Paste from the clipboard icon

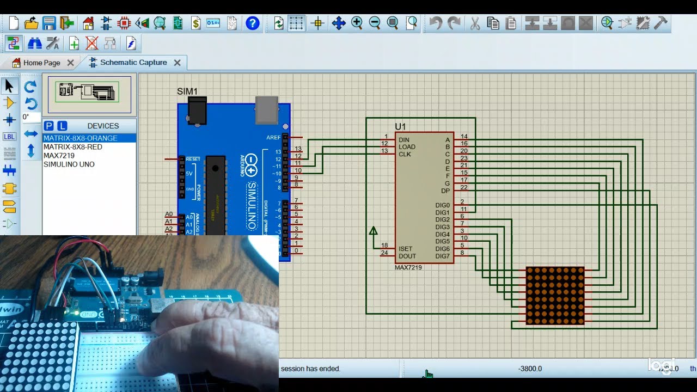[x=511, y=23]
